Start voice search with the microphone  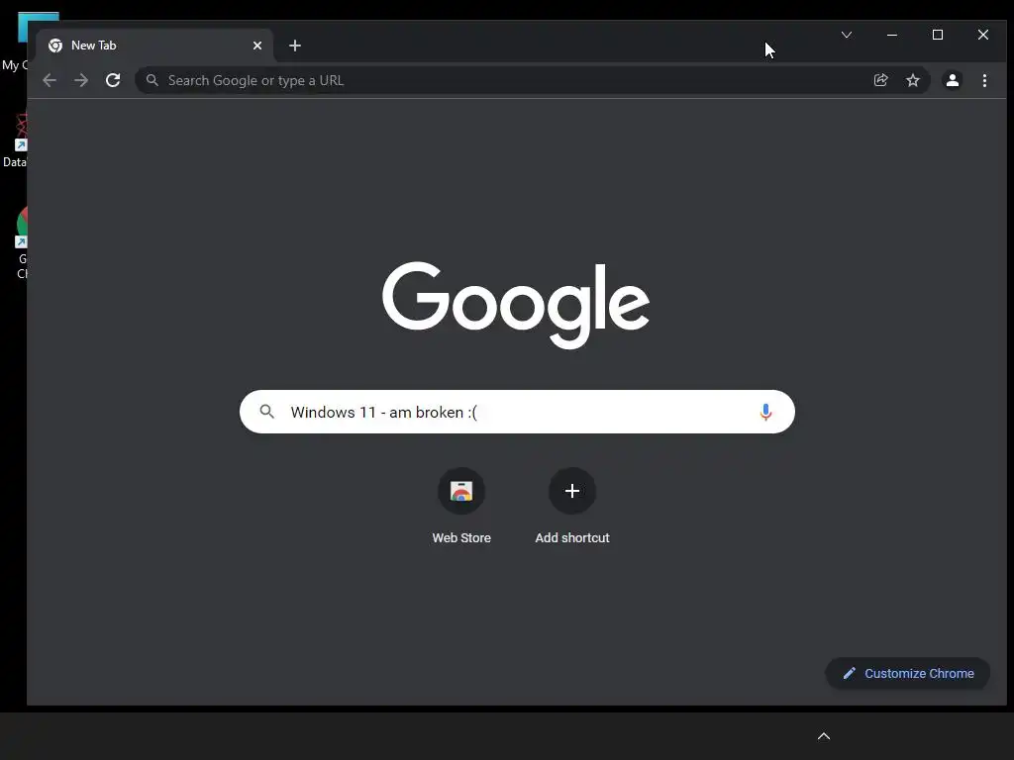pos(765,412)
